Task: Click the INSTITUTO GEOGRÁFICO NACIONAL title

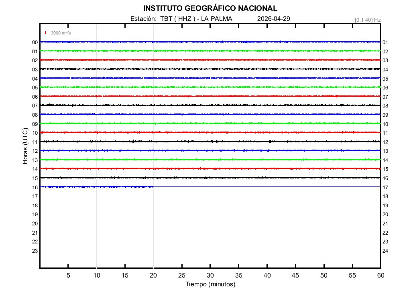Action: pyautogui.click(x=210, y=8)
